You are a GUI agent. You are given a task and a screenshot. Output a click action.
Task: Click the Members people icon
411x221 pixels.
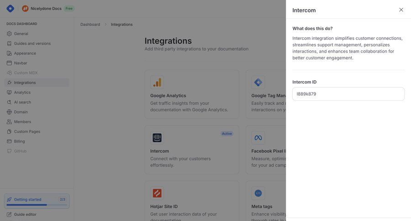tap(9, 121)
